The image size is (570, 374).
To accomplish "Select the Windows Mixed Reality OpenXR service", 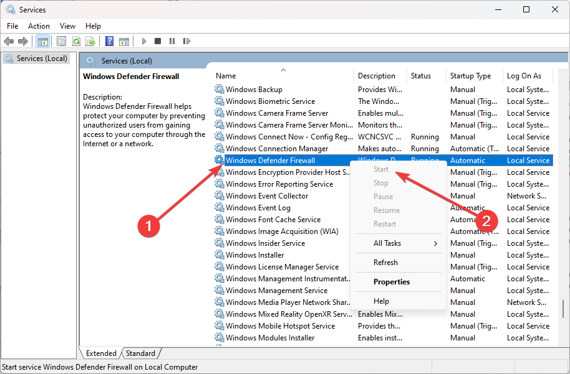I will pyautogui.click(x=384, y=314).
